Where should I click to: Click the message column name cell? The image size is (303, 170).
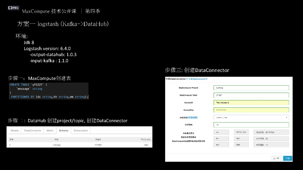(57, 145)
